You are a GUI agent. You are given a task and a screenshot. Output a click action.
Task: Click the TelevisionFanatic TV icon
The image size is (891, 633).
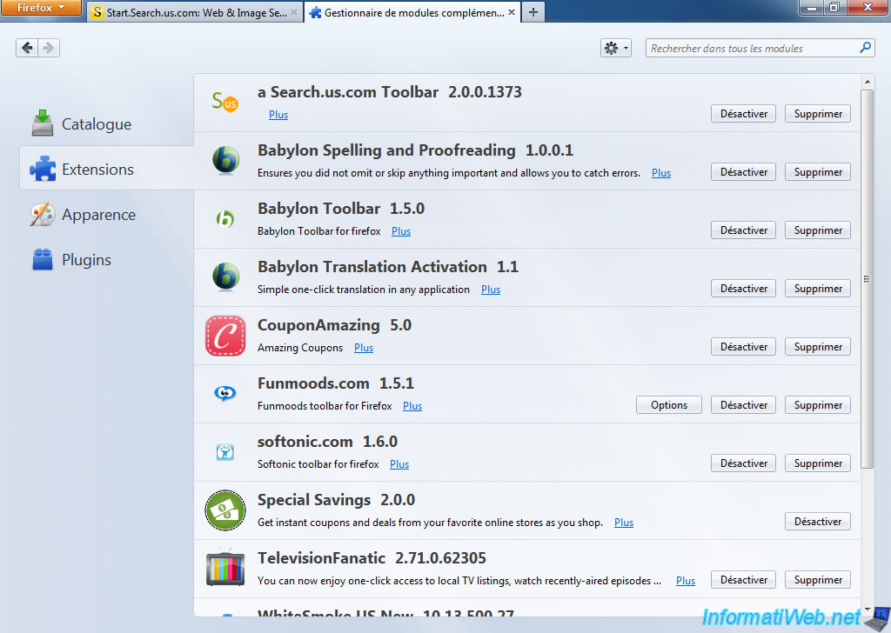pos(225,569)
